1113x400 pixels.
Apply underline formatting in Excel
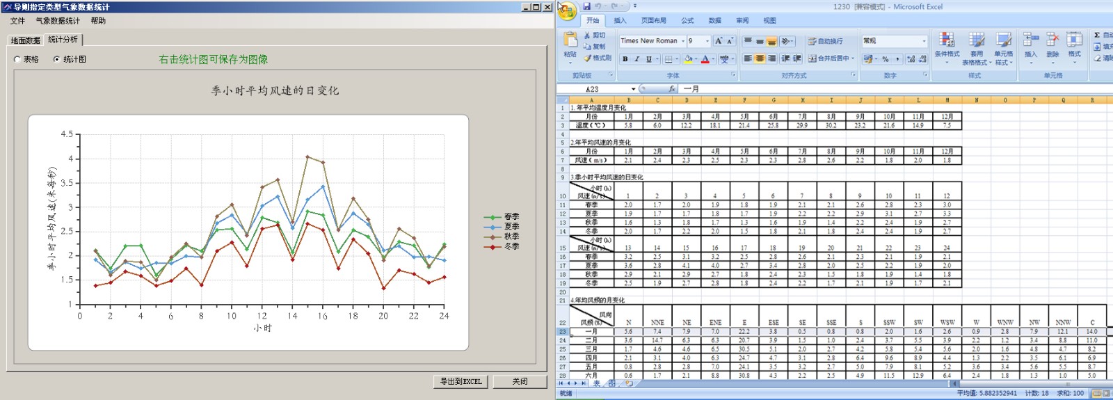648,59
